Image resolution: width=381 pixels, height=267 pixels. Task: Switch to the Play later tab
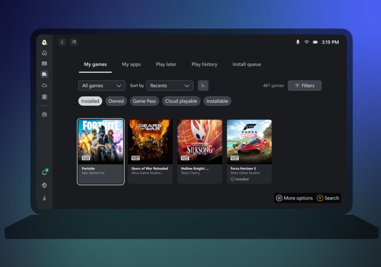[166, 64]
